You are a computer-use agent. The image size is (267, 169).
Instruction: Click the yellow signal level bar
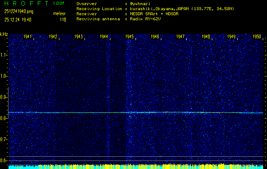tap(136, 166)
